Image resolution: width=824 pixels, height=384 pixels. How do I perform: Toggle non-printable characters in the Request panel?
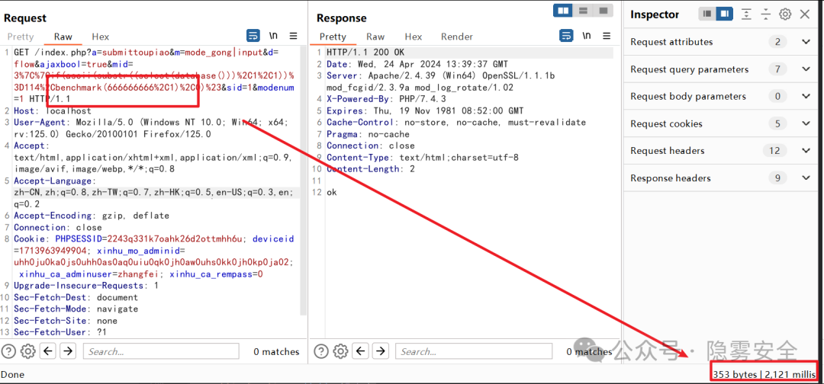tap(274, 36)
